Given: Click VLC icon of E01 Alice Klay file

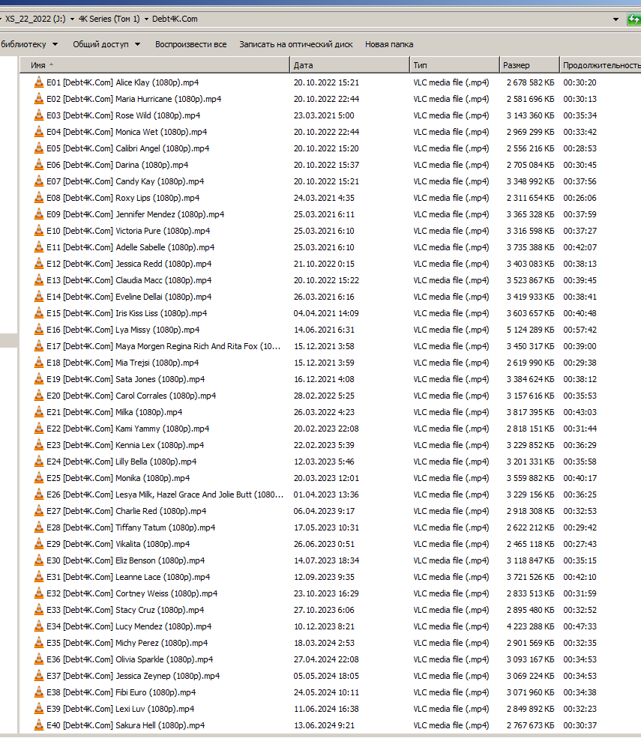Looking at the screenshot, I should click(x=38, y=82).
